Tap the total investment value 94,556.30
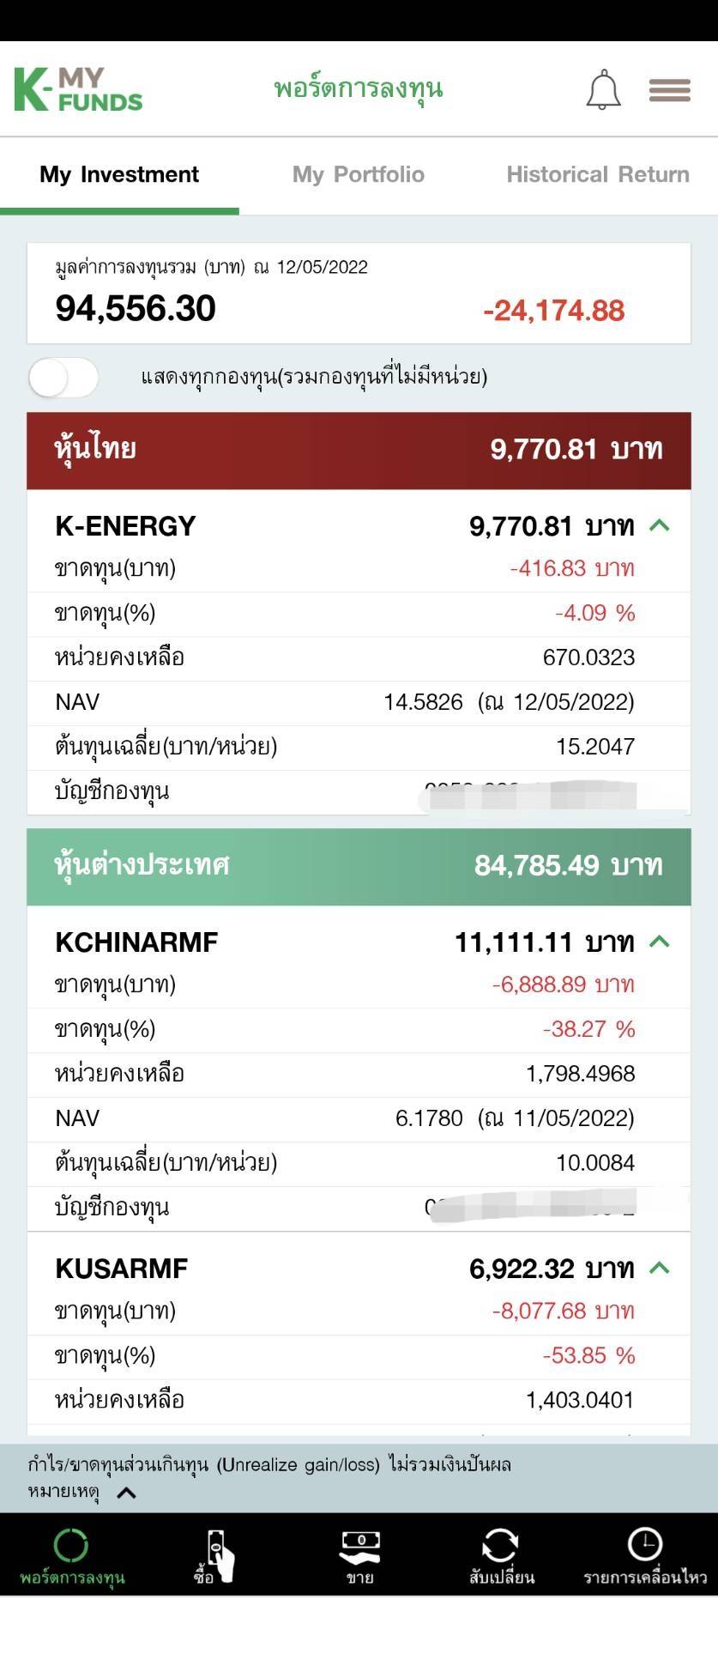Screen dimensions: 718x1678 [x=136, y=308]
